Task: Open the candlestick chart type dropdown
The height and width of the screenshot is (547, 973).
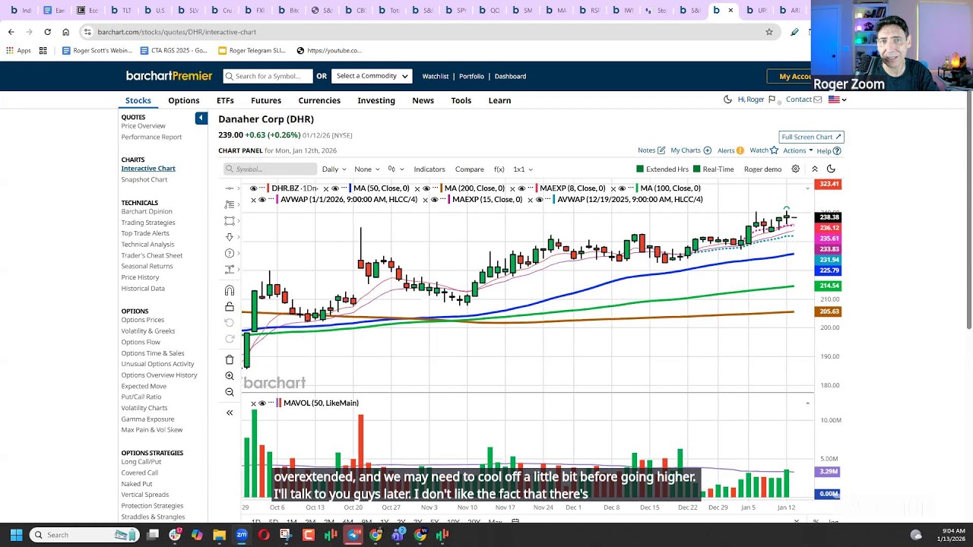Action: coord(395,169)
